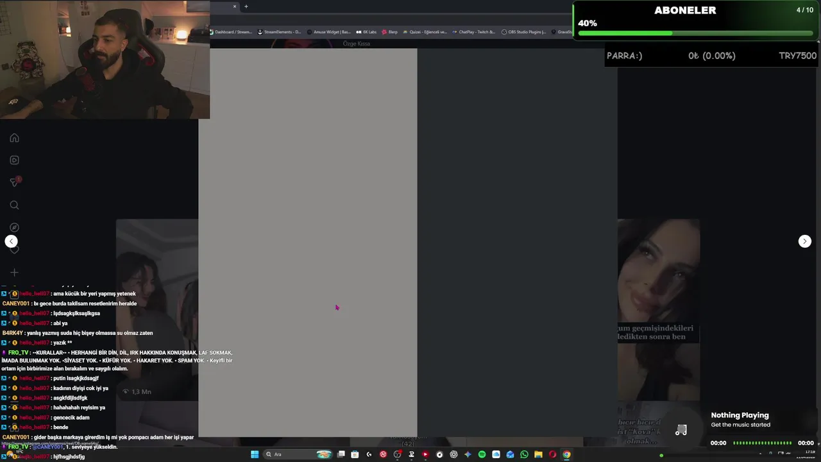Switch to Google Chrome on taskbar
This screenshot has height=462, width=821.
click(x=566, y=454)
